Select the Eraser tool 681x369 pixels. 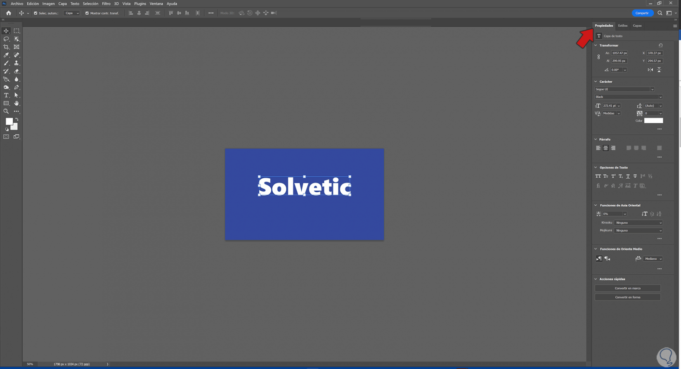pyautogui.click(x=17, y=71)
